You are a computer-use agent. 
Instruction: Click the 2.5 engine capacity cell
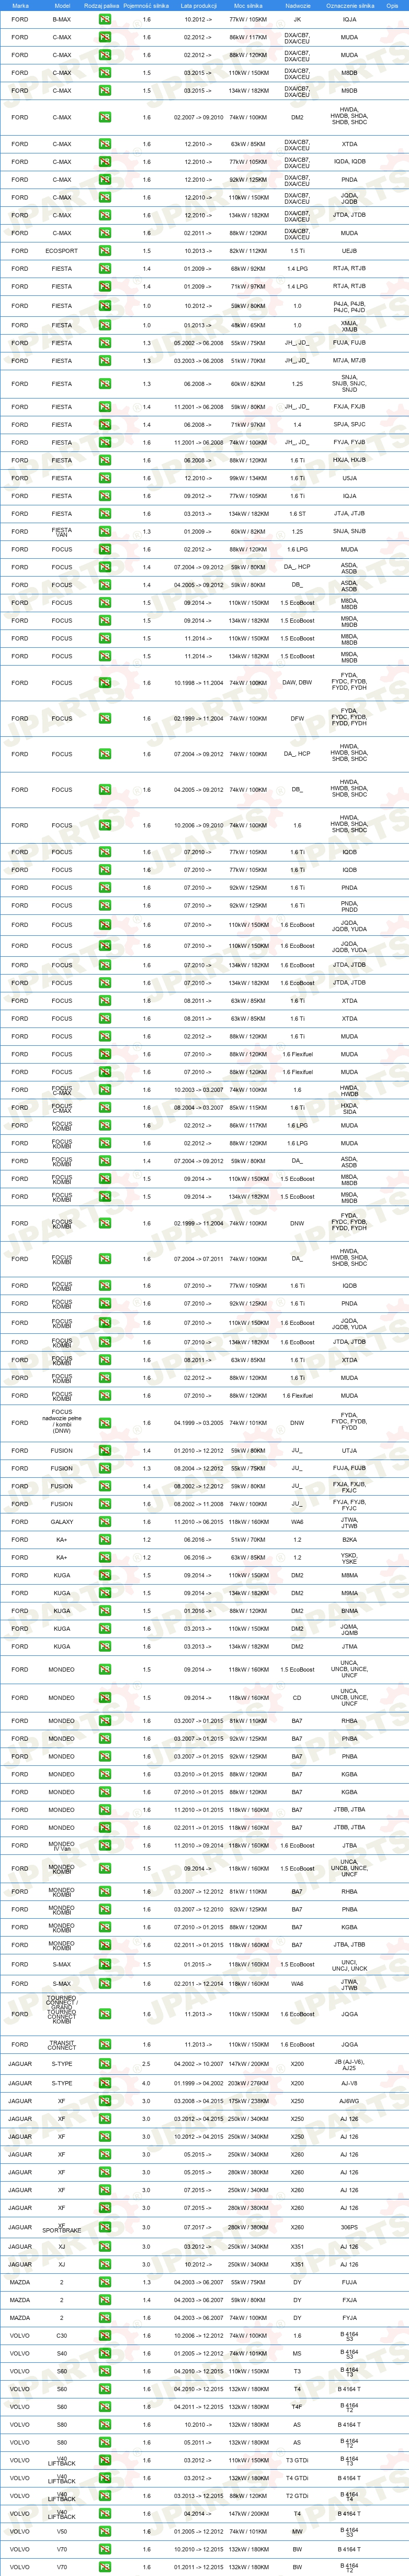146,2064
